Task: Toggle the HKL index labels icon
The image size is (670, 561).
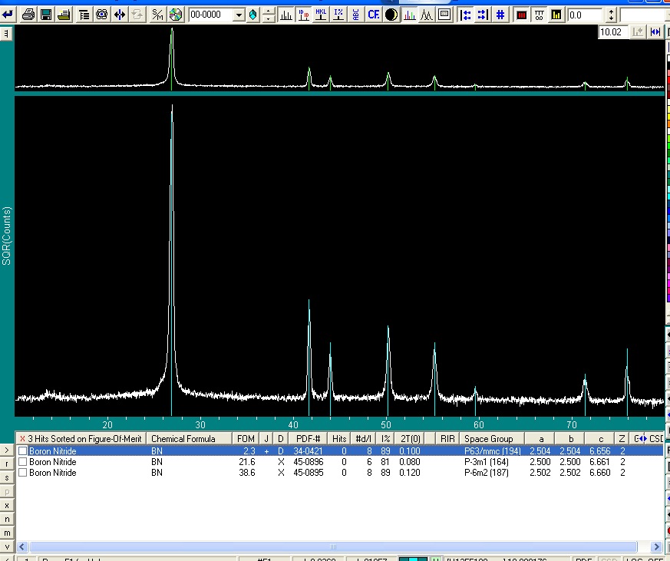Action: tap(321, 15)
